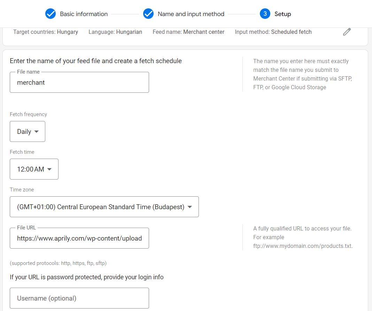Focus the File URL text field
This screenshot has height=311, width=372.
click(79, 238)
